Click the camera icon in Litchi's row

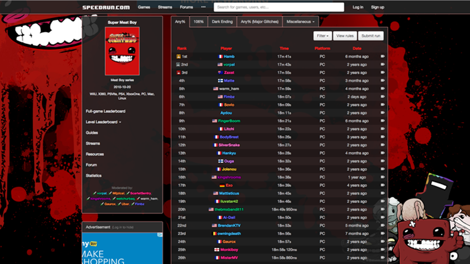(x=383, y=129)
